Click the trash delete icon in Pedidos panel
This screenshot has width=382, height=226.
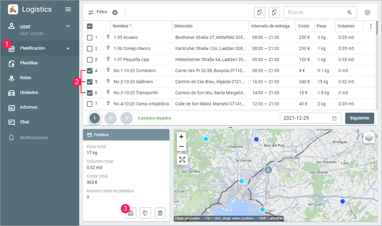tap(160, 213)
